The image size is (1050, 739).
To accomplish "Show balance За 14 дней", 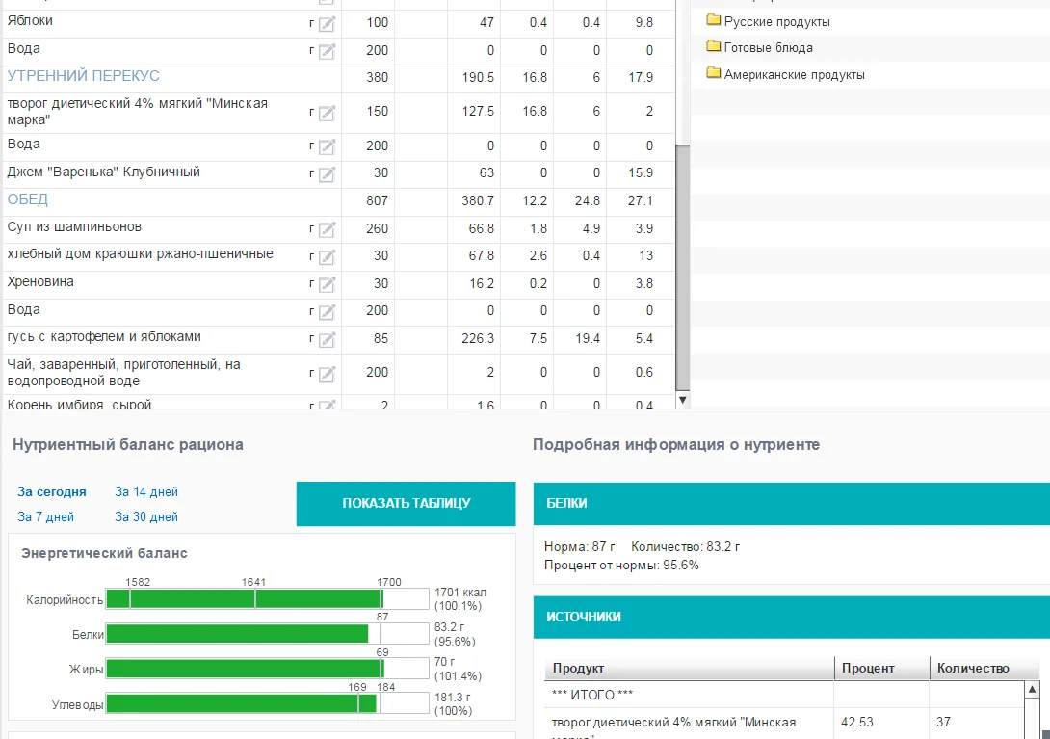I will coord(146,491).
